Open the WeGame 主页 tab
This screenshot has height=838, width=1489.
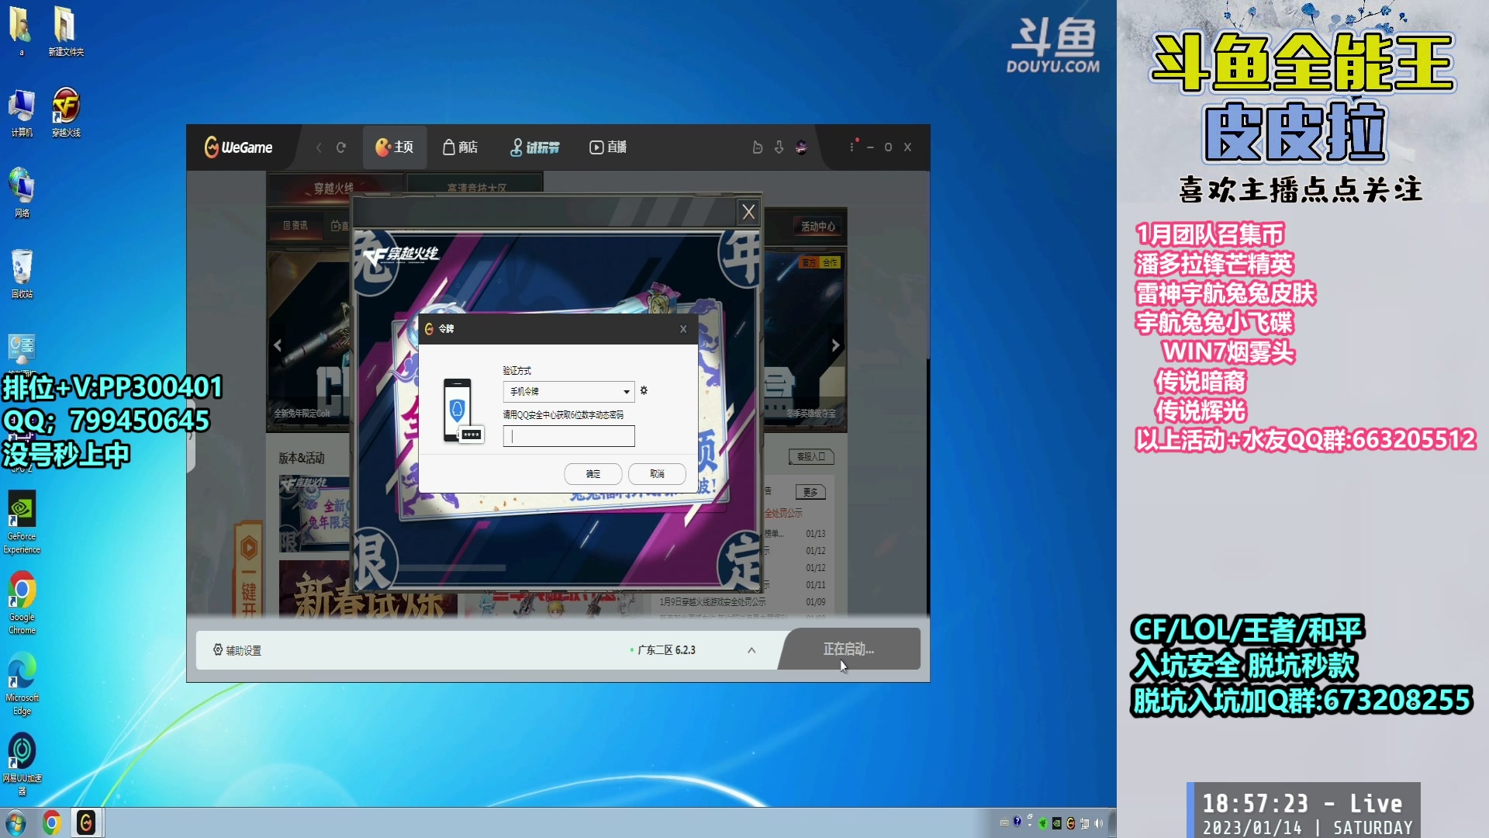click(x=395, y=147)
